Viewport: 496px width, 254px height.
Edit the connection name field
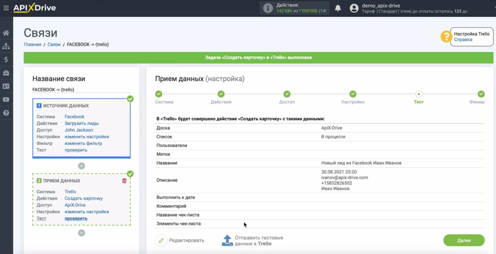click(x=81, y=90)
